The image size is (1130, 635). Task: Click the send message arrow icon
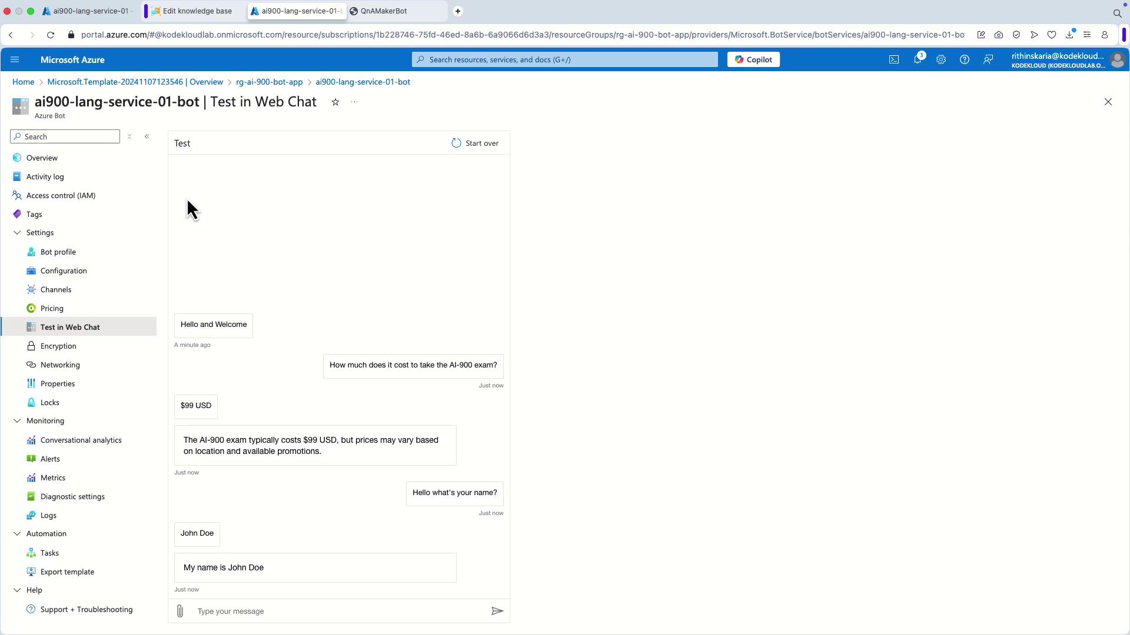(497, 611)
